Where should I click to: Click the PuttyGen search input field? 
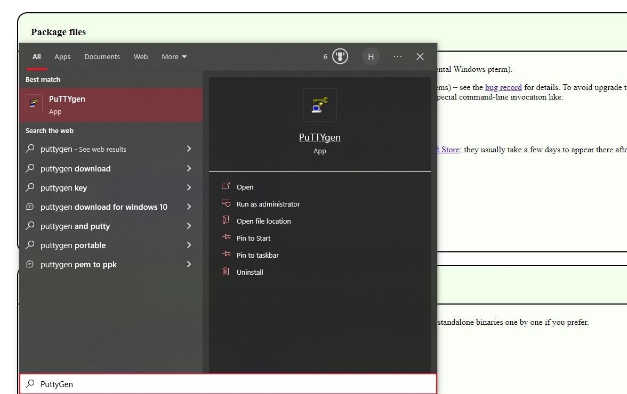point(229,384)
